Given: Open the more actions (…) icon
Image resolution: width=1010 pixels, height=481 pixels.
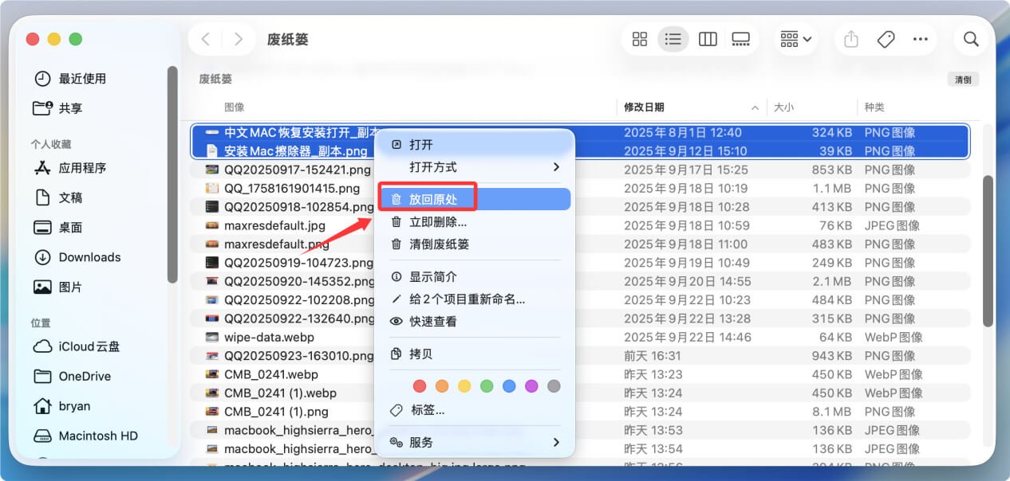Looking at the screenshot, I should tap(920, 38).
